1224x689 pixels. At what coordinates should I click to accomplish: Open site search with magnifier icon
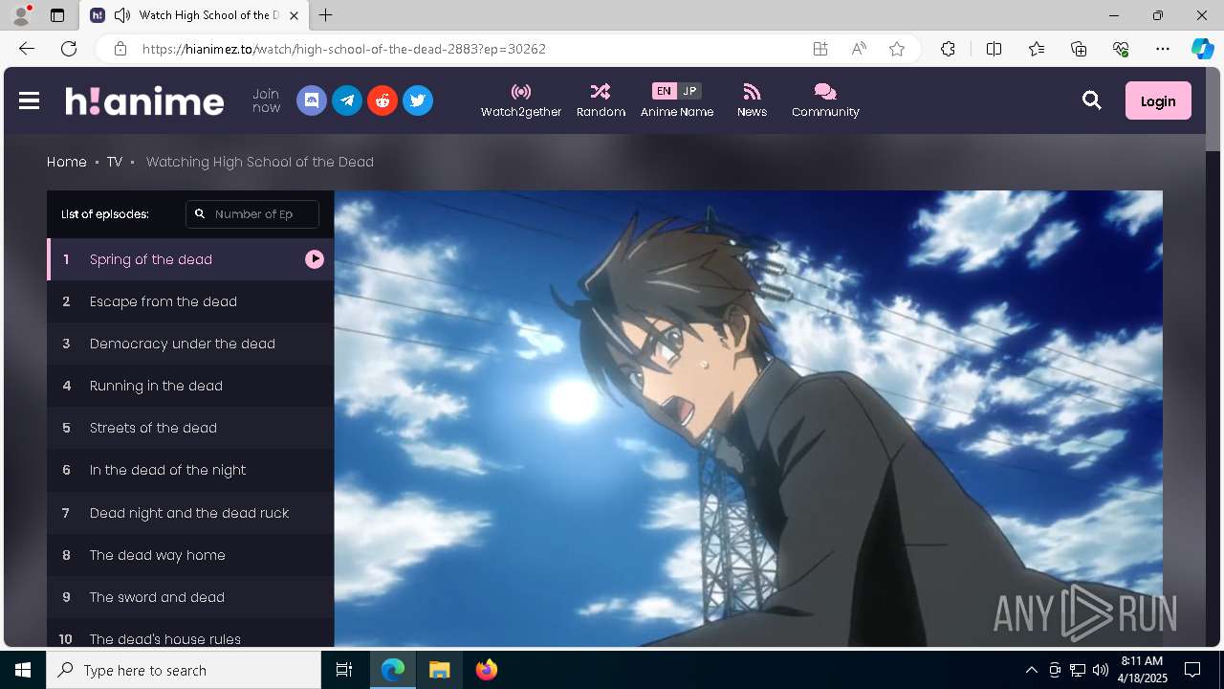click(x=1091, y=100)
